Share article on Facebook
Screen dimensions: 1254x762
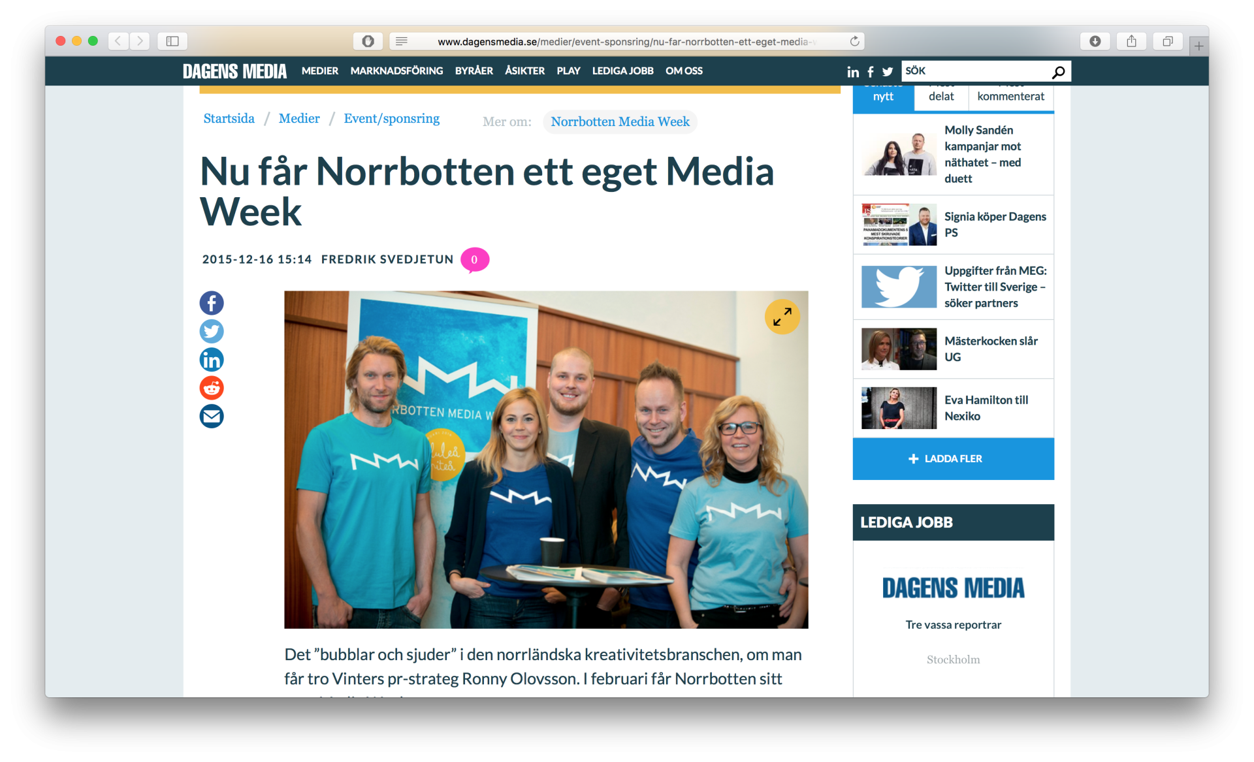click(x=212, y=303)
